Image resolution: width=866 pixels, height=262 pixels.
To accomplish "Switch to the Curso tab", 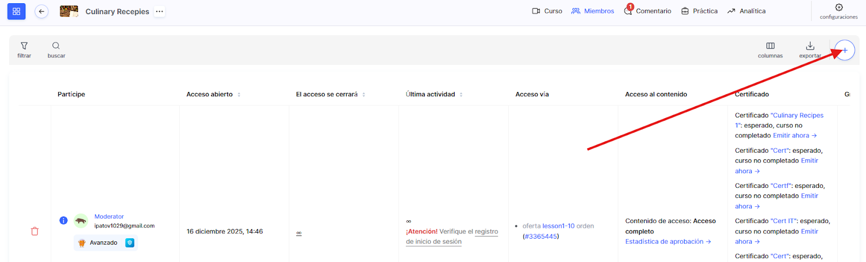I will pyautogui.click(x=547, y=11).
